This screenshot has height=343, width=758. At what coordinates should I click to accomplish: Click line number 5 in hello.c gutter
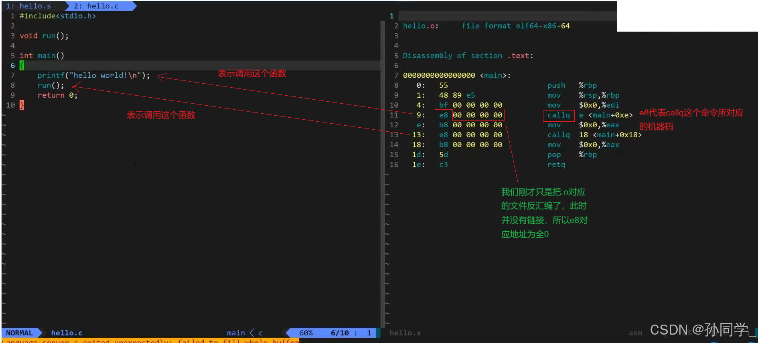pos(12,56)
